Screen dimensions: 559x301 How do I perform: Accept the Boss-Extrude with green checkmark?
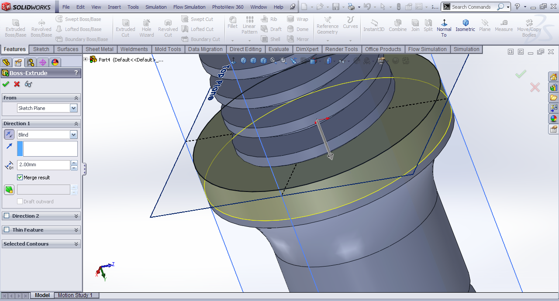(6, 84)
